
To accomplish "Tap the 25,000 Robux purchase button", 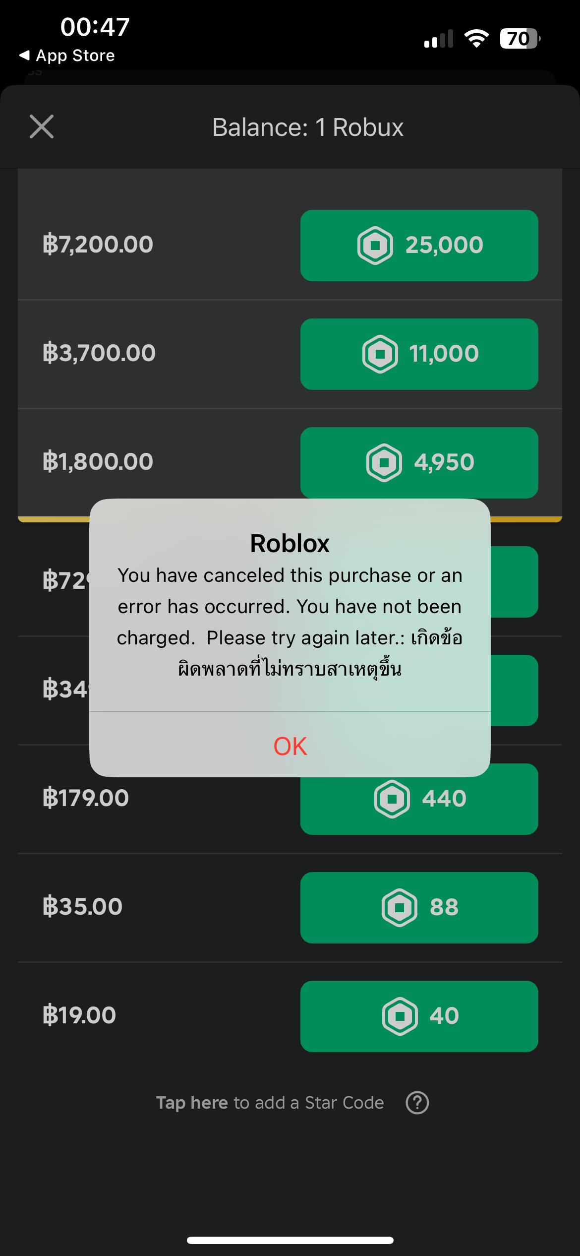I will point(419,245).
